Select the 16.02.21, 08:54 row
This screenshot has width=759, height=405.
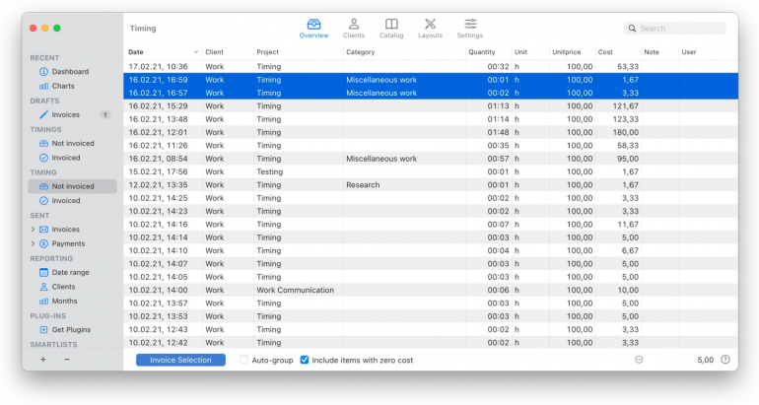click(x=431, y=159)
